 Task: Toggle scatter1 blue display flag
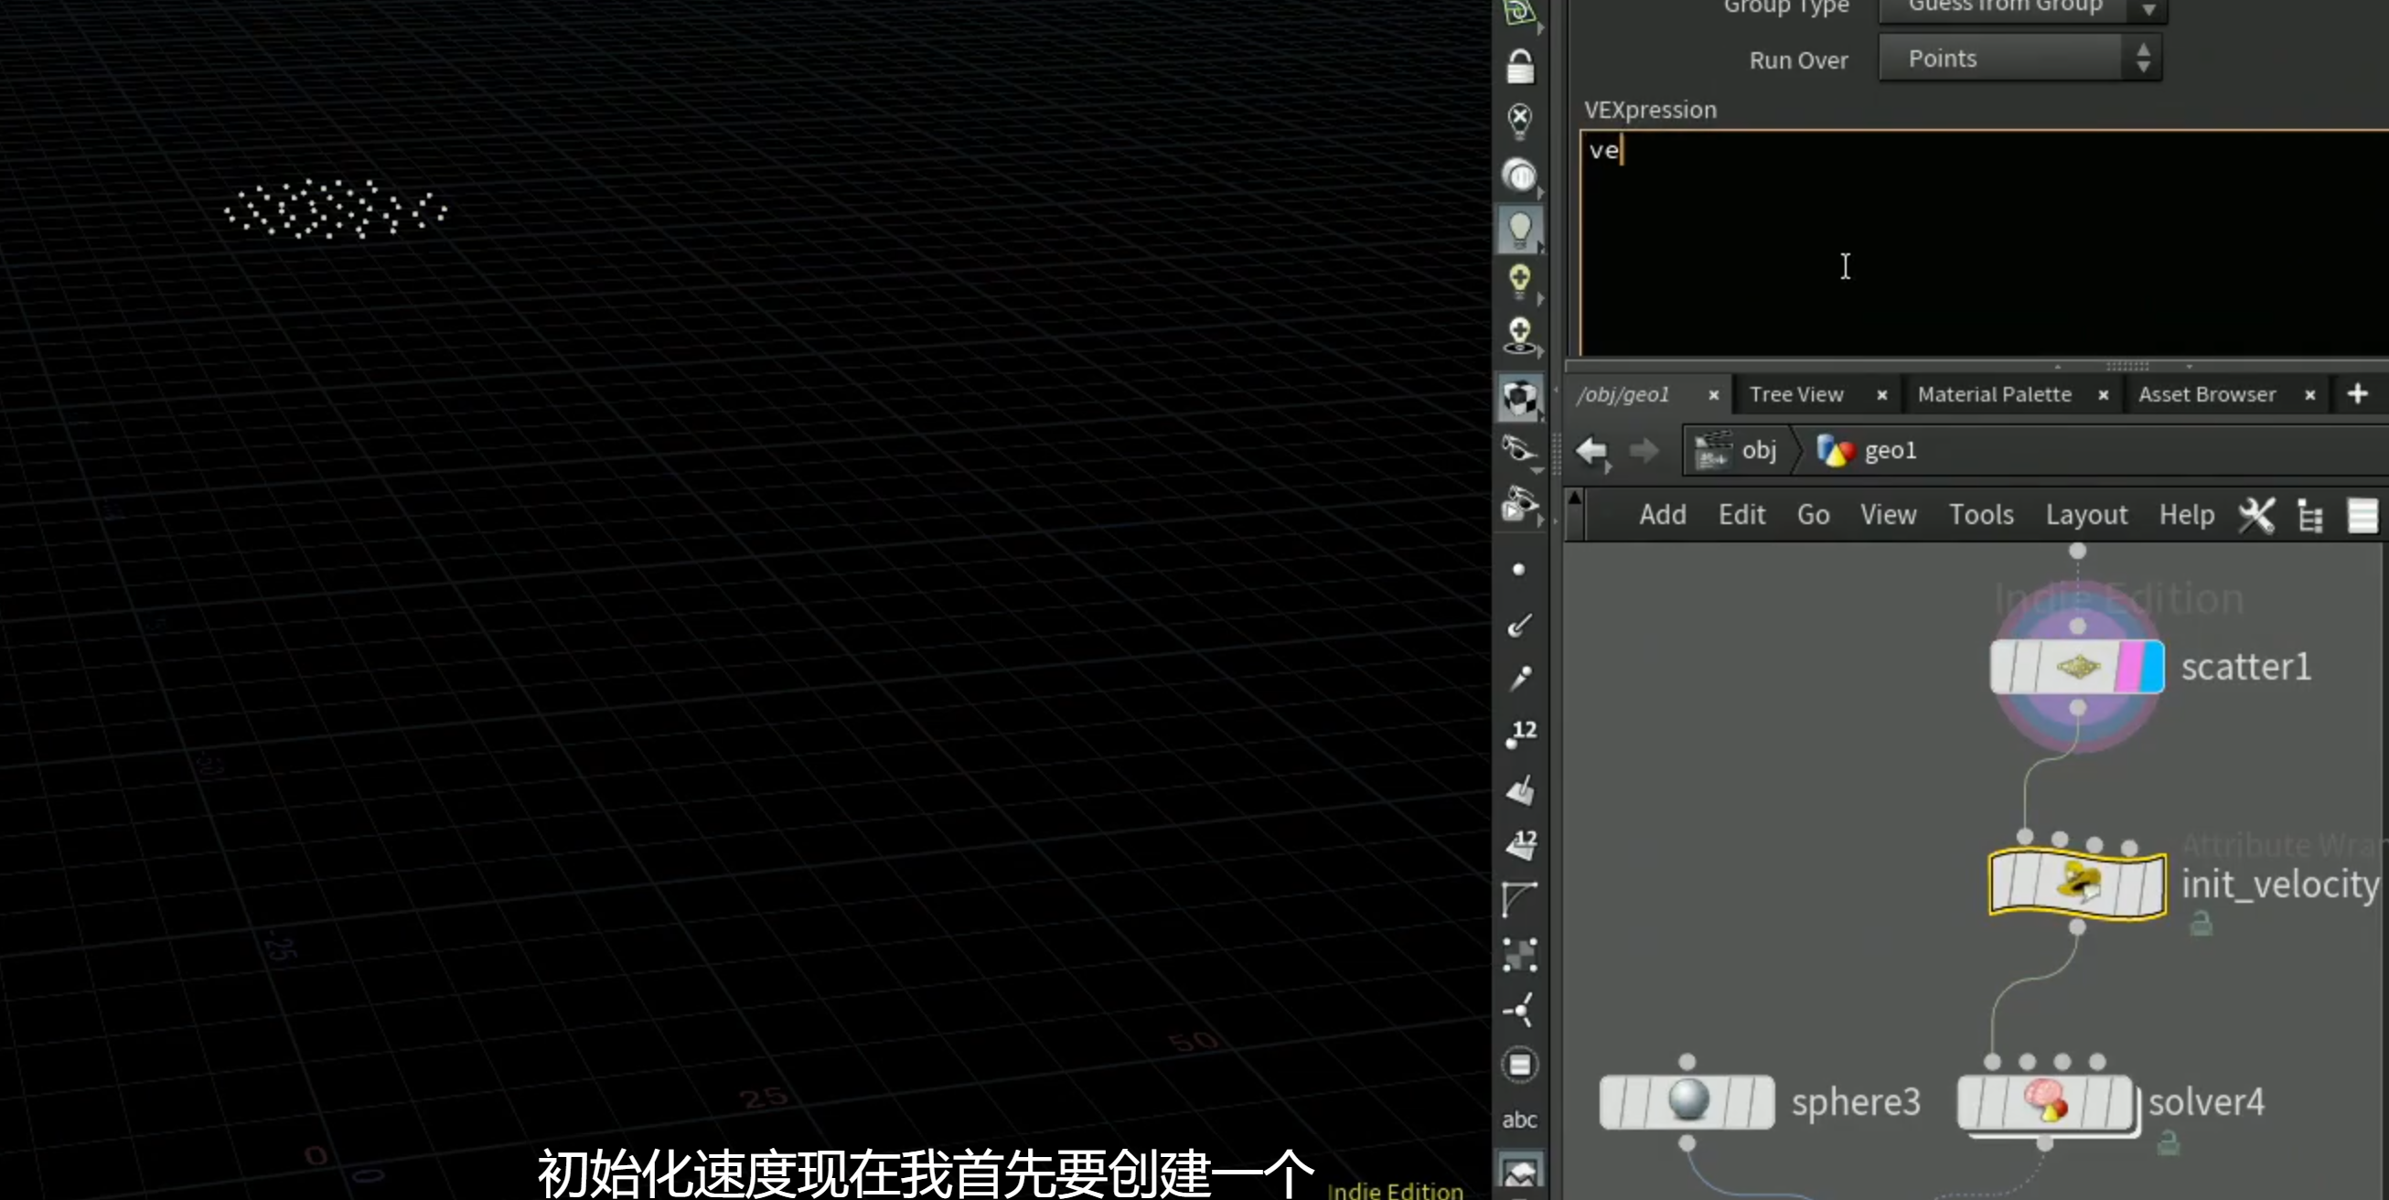point(2150,667)
